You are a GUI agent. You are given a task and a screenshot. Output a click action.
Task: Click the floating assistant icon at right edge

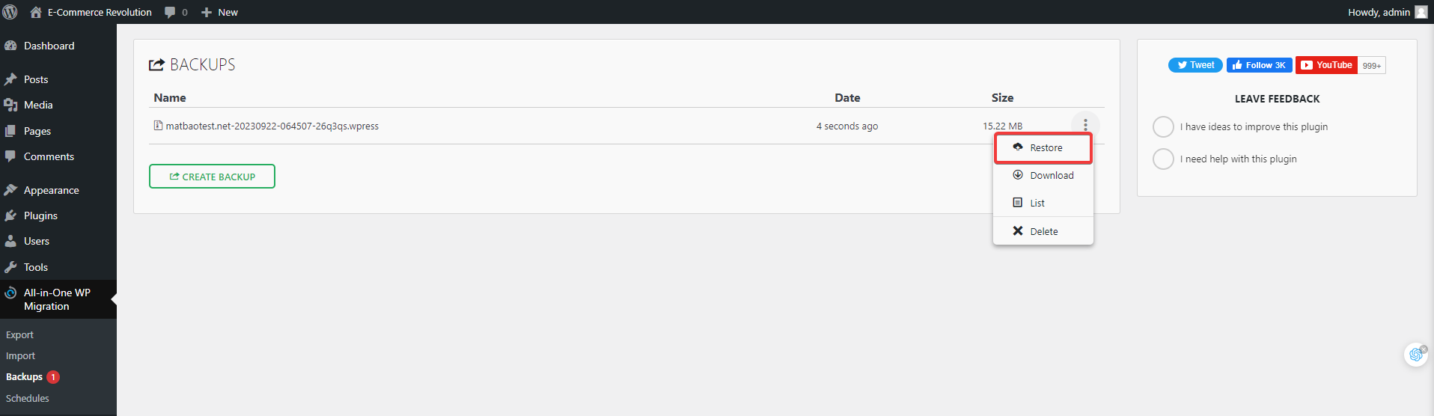1415,354
